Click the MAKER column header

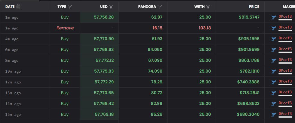289,7
